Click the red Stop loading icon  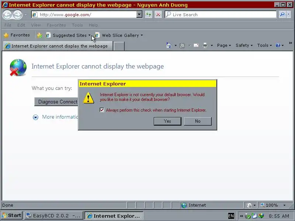[158, 15]
